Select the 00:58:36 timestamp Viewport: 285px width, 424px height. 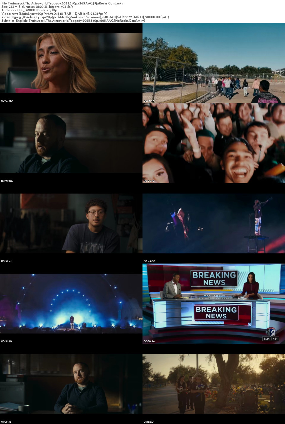(x=149, y=341)
